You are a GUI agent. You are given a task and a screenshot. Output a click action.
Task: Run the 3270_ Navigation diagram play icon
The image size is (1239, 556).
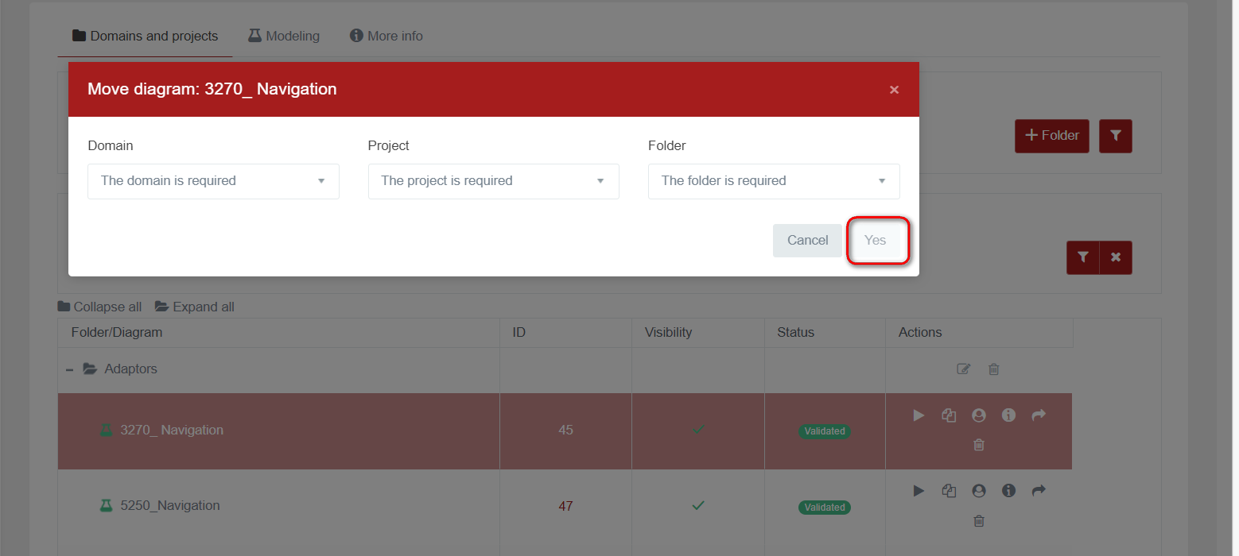[919, 415]
